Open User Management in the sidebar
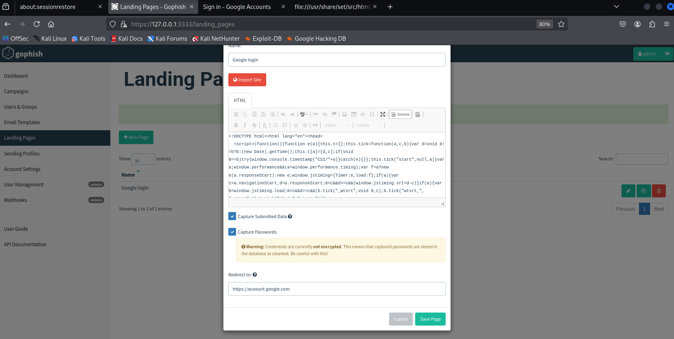This screenshot has height=339, width=674. 24,185
